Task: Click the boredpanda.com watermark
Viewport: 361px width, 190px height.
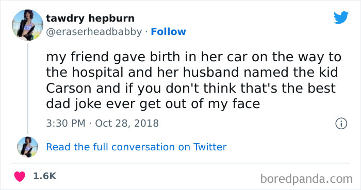Action: point(306,179)
